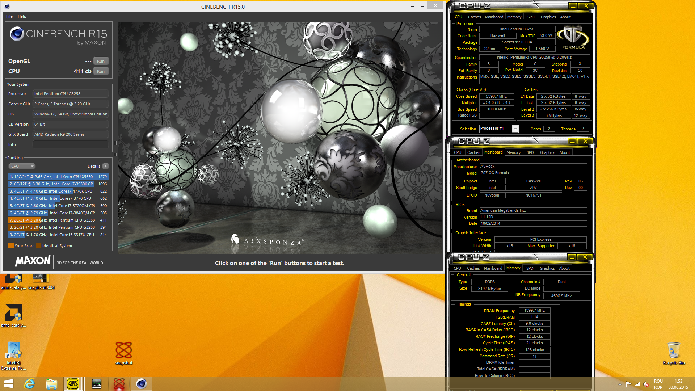Image resolution: width=695 pixels, height=391 pixels.
Task: Select ranking row 5 Core i7-3720QM
Action: click(58, 206)
